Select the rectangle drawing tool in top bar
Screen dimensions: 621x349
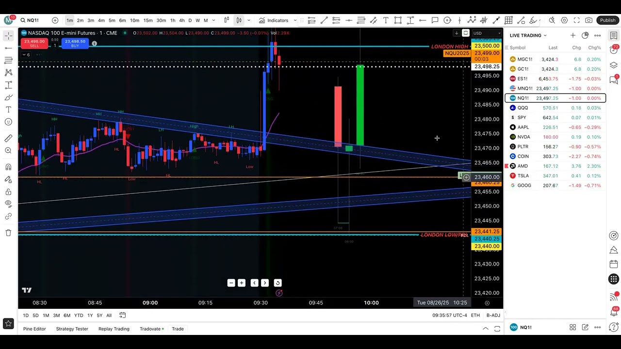(x=398, y=20)
